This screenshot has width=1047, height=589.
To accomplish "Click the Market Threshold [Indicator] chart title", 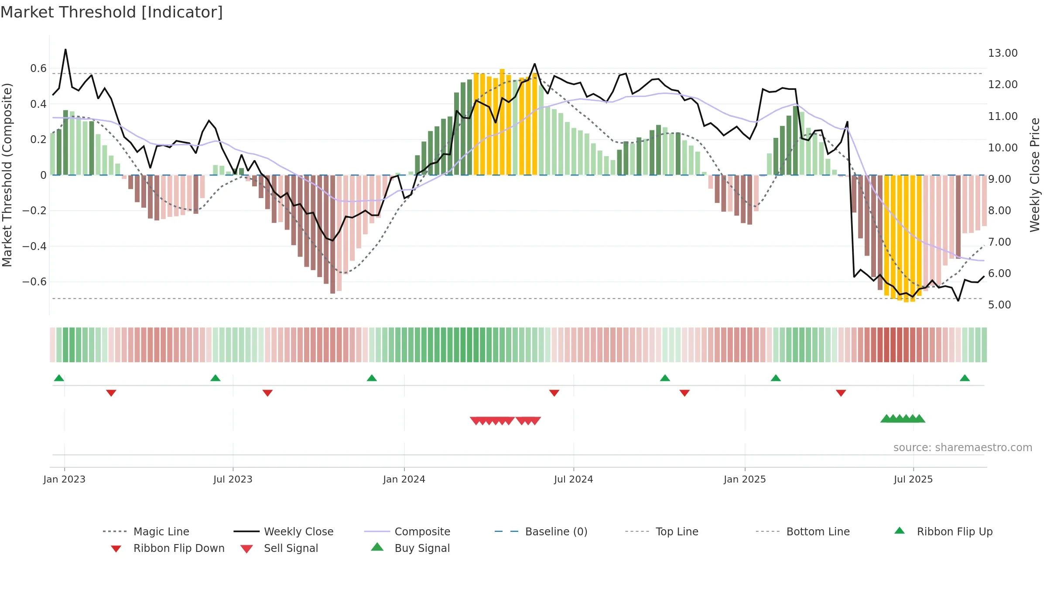I will point(112,12).
